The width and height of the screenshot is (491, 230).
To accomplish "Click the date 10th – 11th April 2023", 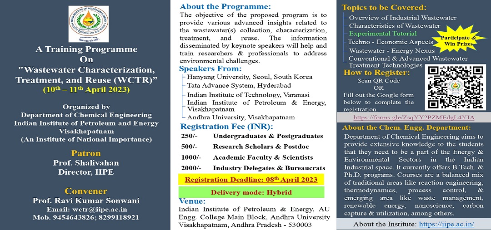I will click(86, 90).
